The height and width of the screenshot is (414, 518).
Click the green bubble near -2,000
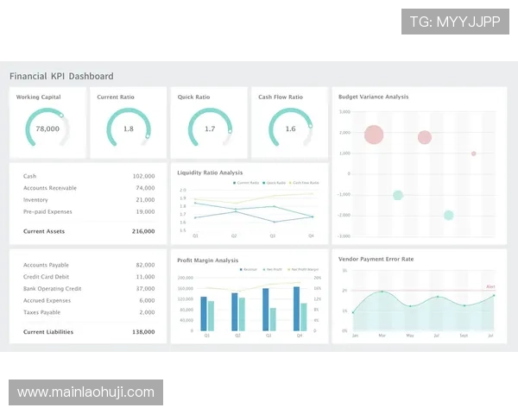449,215
